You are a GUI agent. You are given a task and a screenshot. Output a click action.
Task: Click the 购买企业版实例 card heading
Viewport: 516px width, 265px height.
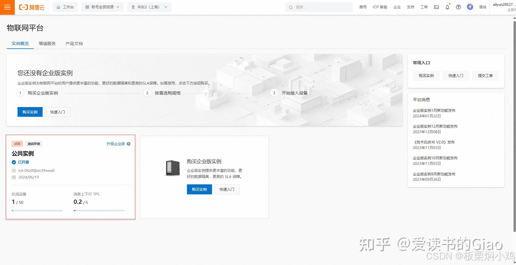coord(204,162)
